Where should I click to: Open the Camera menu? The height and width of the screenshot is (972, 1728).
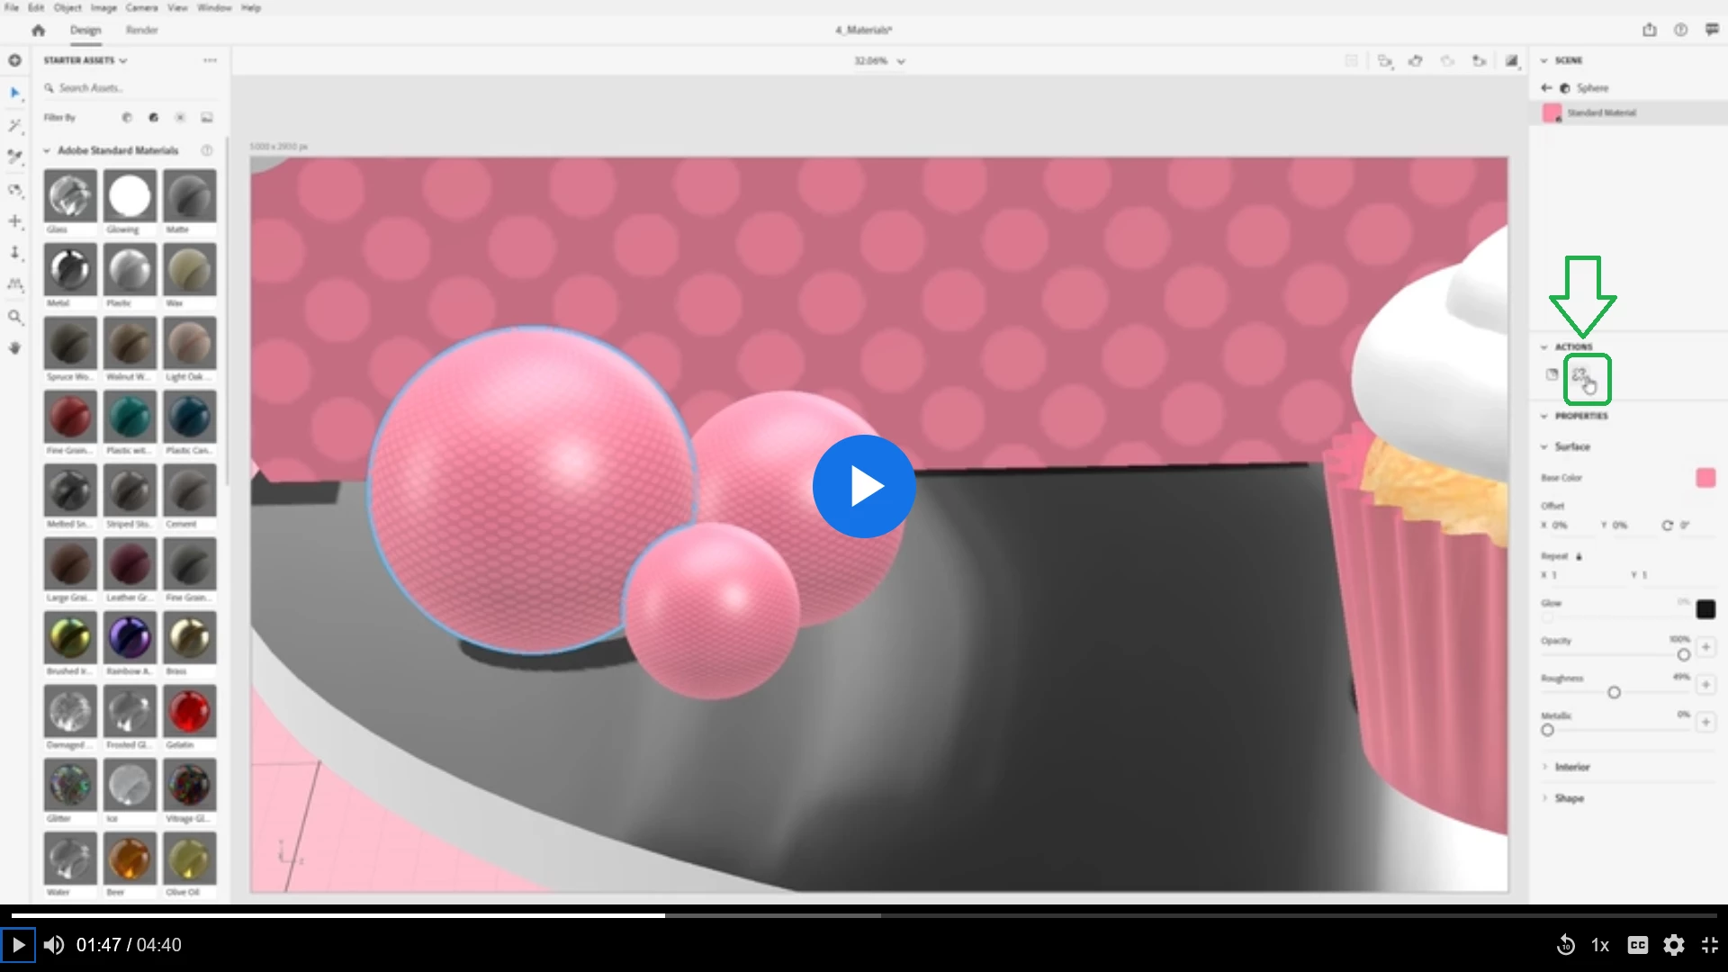click(x=141, y=7)
